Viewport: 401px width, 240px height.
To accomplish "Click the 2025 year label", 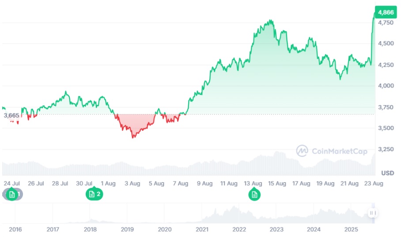I will 351,229.
